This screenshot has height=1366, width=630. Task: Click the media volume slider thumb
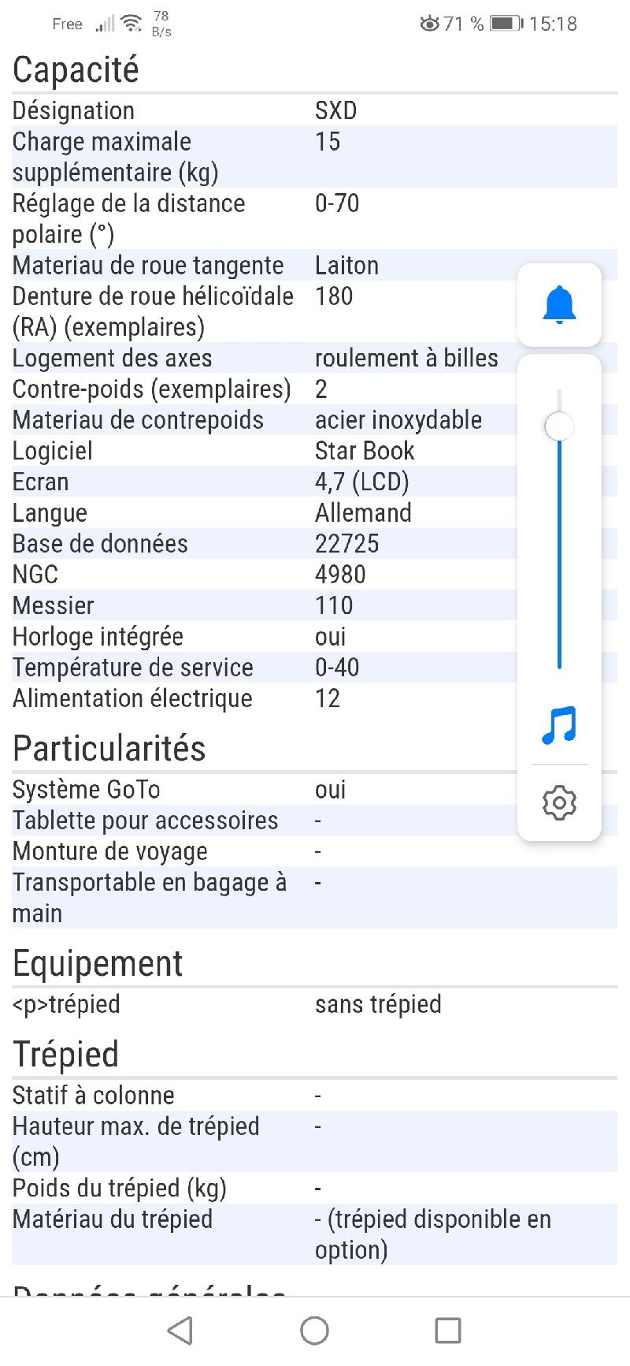click(x=559, y=426)
